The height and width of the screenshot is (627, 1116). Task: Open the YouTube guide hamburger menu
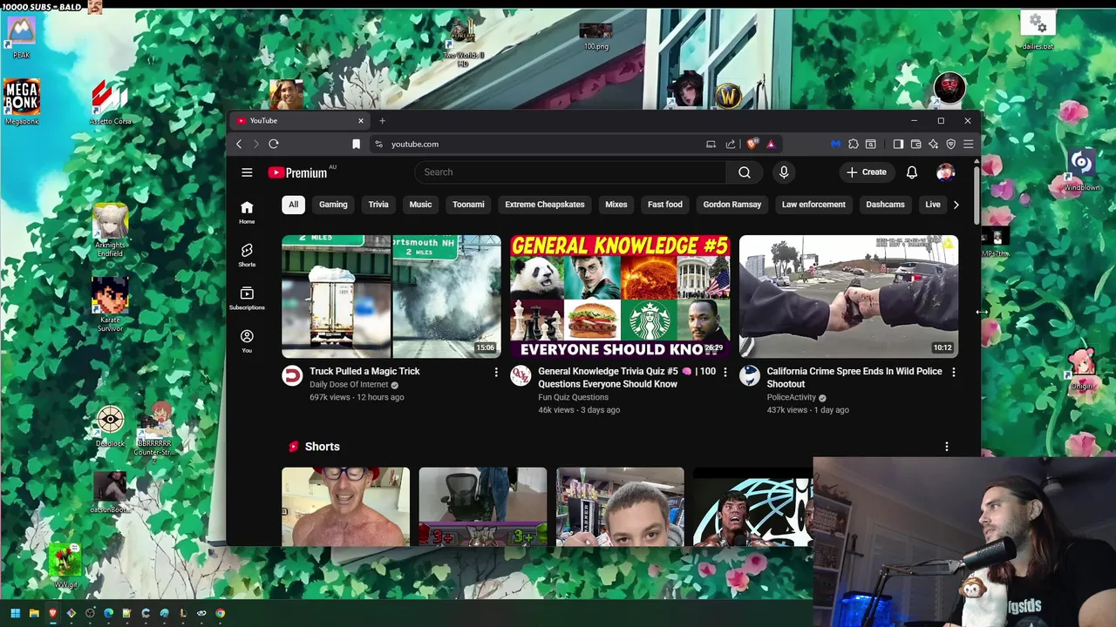pyautogui.click(x=247, y=172)
